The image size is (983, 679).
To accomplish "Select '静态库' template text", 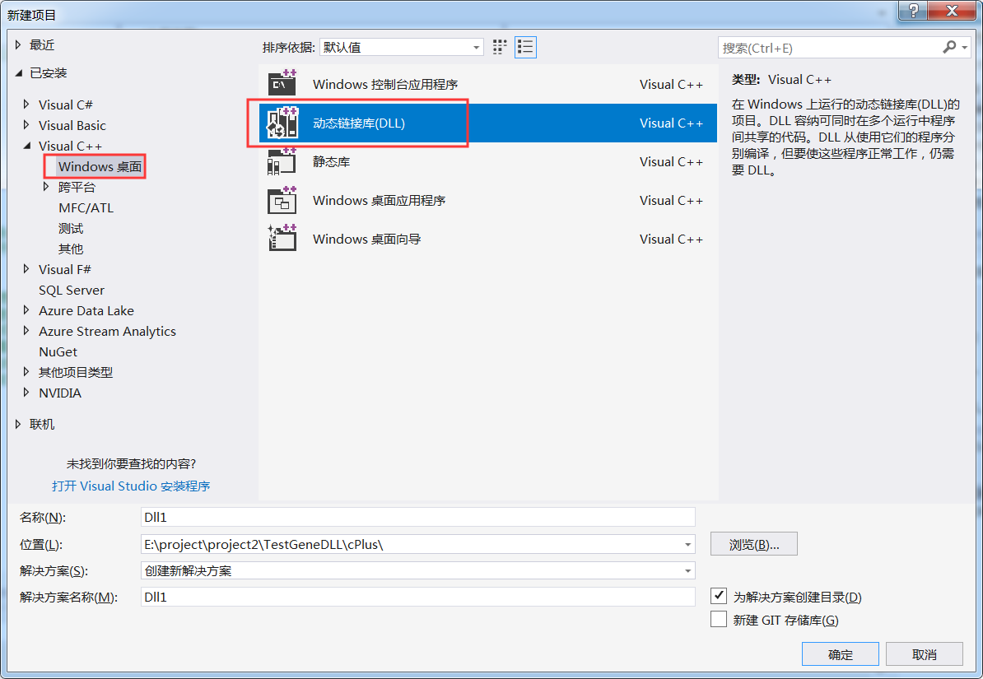I will pos(331,162).
